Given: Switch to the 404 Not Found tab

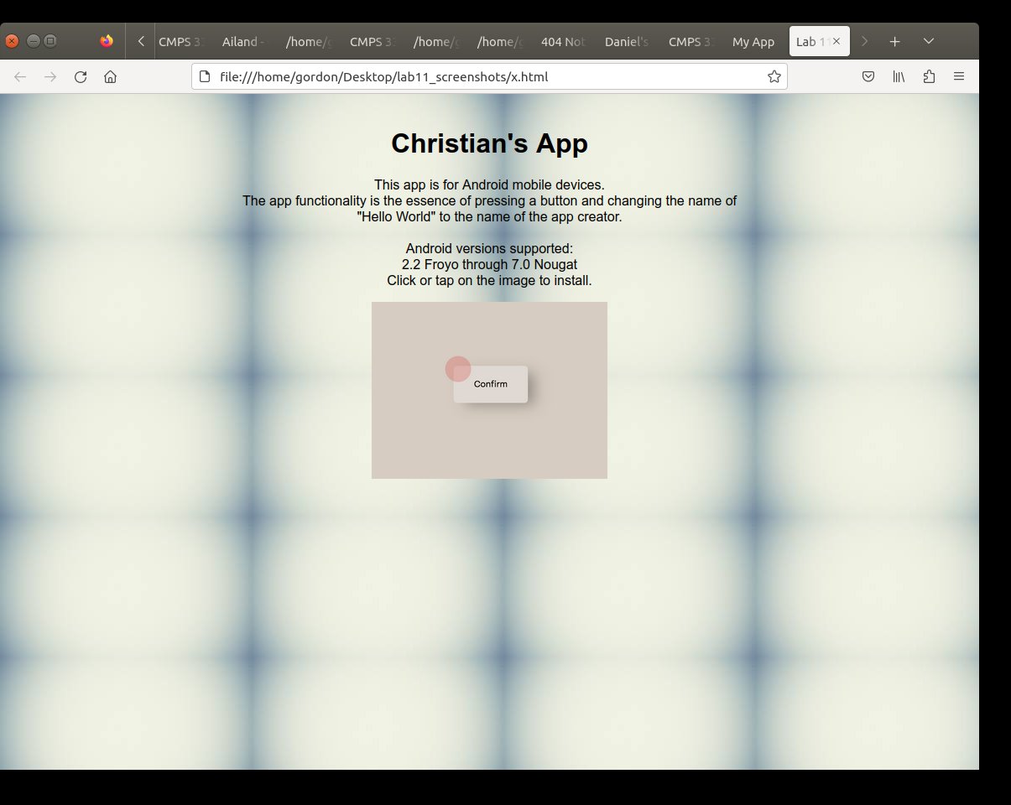Looking at the screenshot, I should (562, 42).
